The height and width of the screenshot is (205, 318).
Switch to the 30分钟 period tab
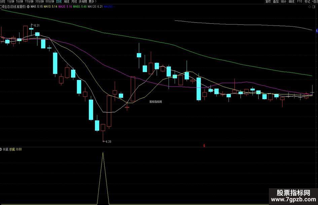click(x=39, y=1)
